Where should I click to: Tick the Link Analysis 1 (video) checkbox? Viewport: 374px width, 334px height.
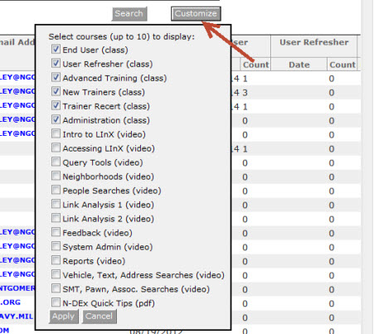point(56,205)
